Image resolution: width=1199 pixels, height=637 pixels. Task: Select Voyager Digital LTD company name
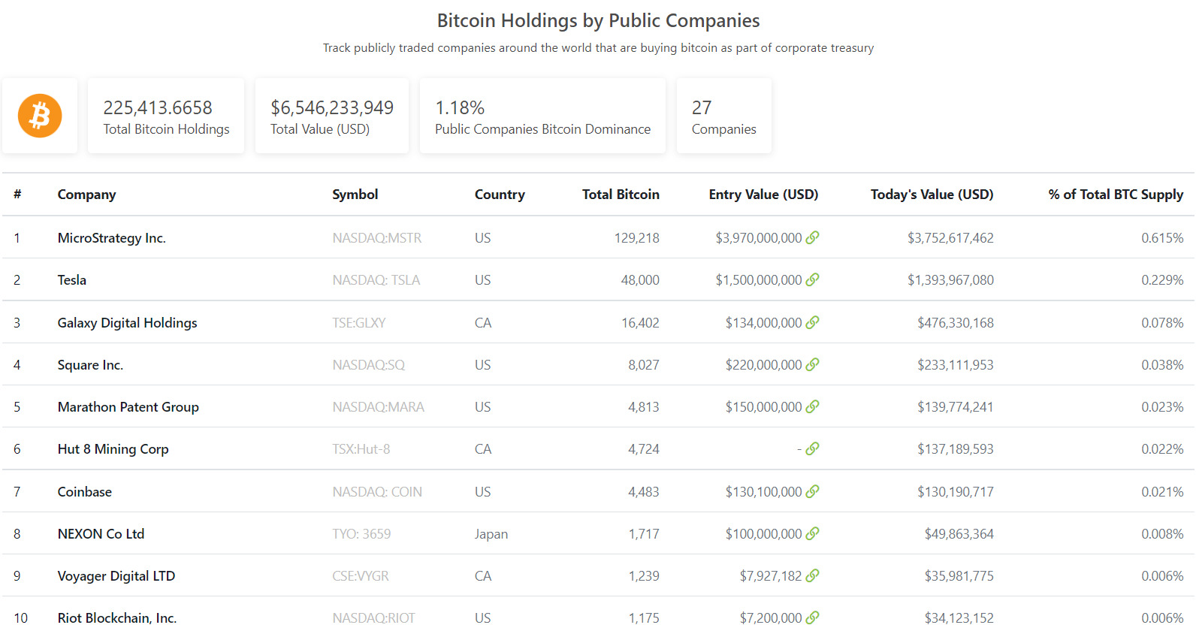(x=116, y=576)
